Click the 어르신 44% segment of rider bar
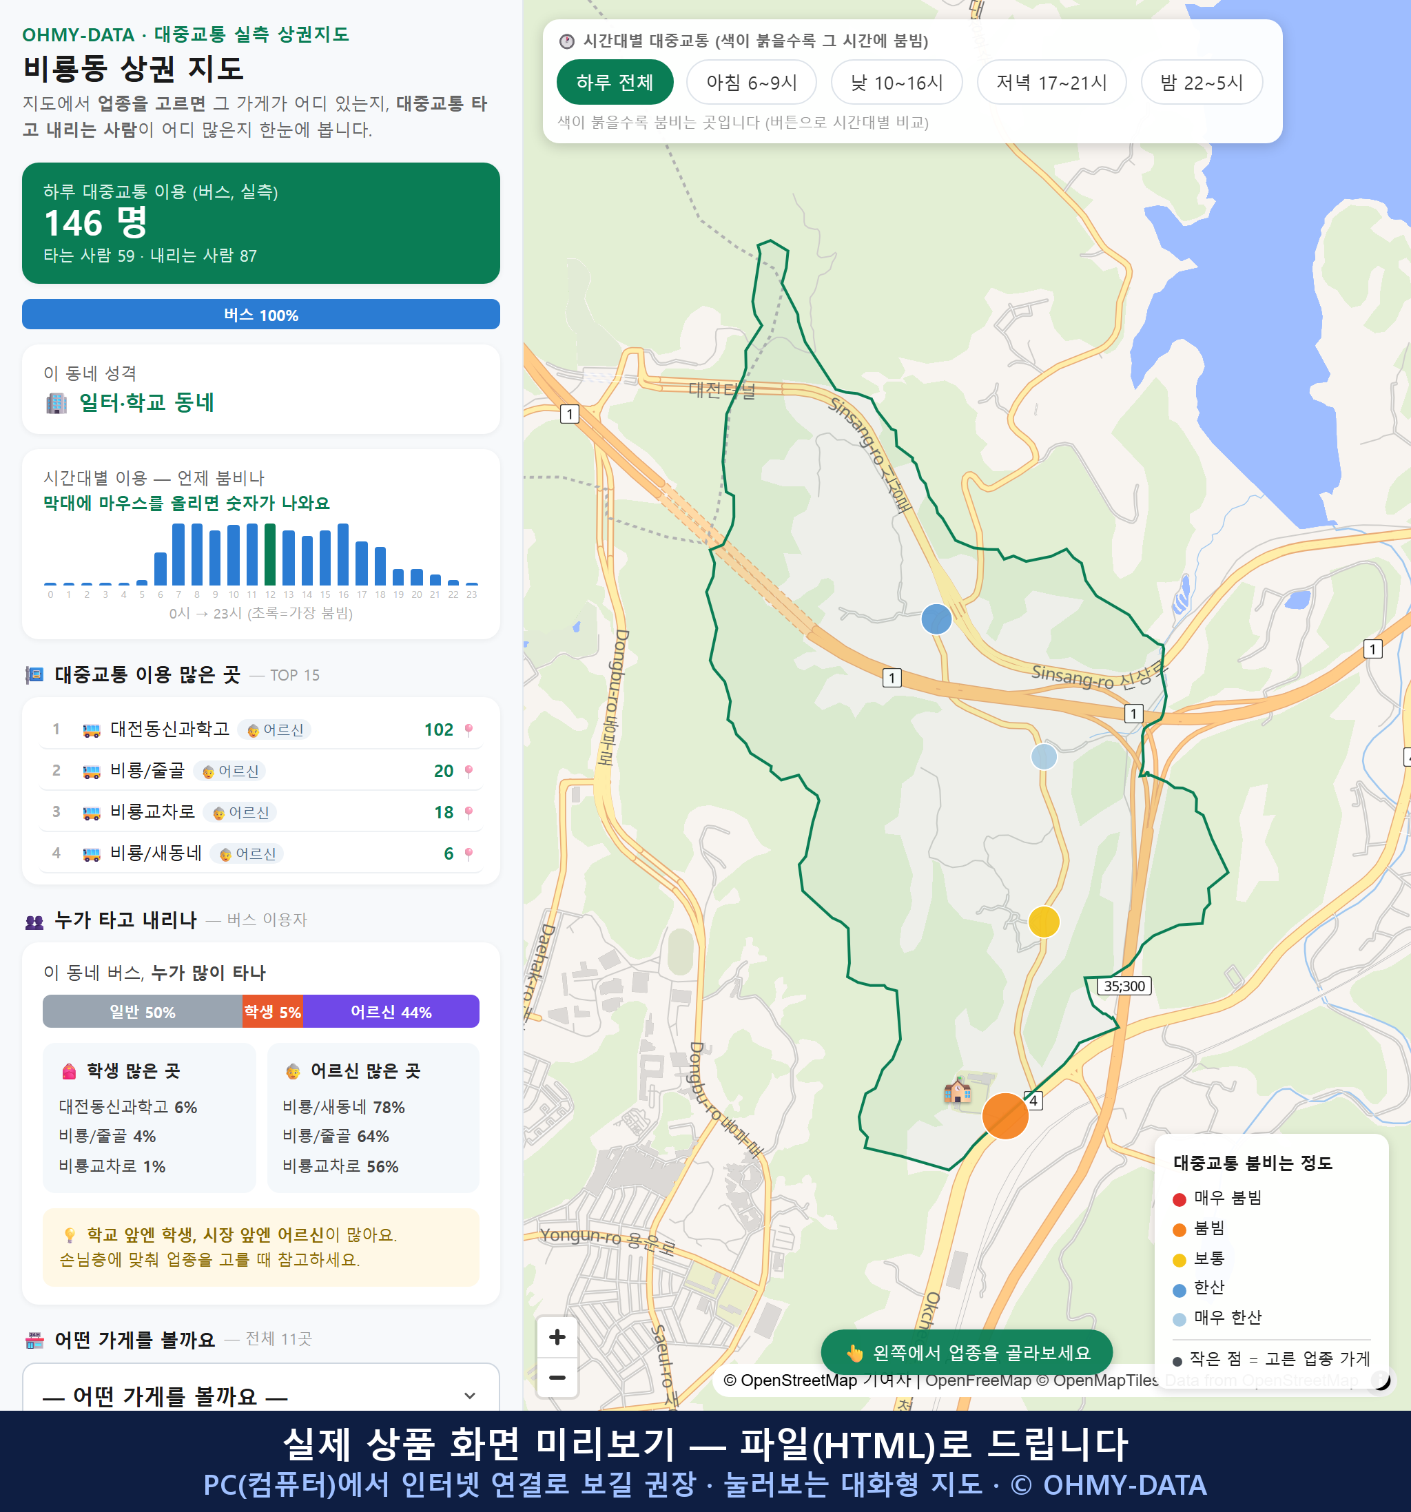This screenshot has width=1411, height=1512. (391, 1011)
